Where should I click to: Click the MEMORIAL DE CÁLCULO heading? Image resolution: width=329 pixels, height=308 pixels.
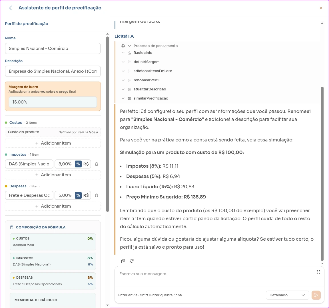pyautogui.click(x=36, y=300)
